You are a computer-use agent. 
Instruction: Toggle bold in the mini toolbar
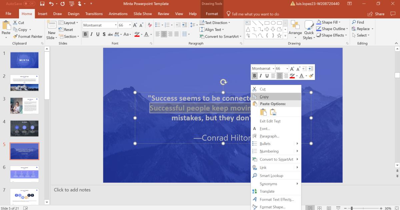254,76
